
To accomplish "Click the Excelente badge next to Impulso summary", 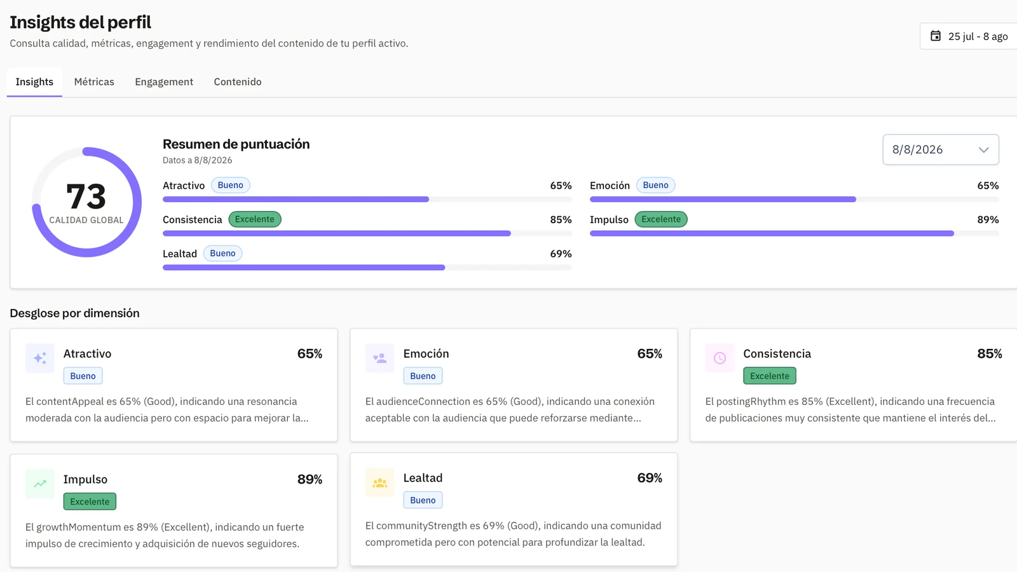I will coord(661,219).
